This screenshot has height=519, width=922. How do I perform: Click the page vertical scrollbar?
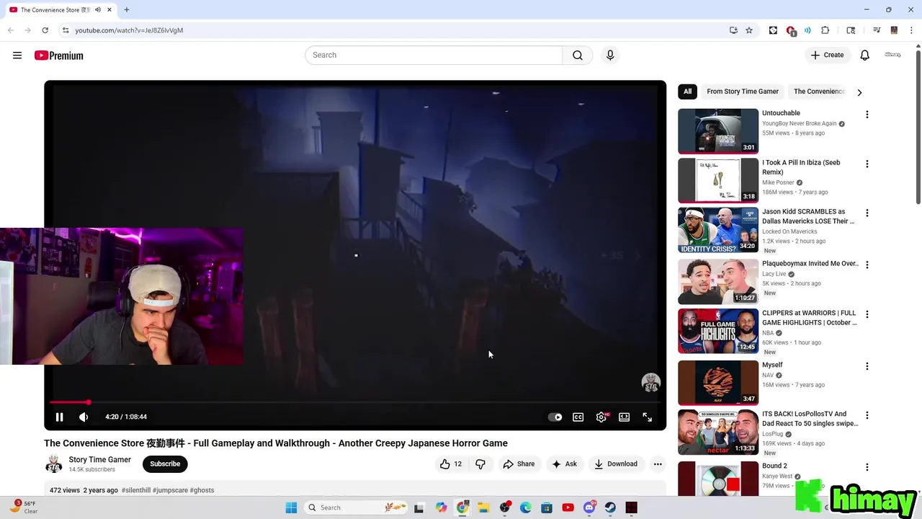click(x=918, y=126)
